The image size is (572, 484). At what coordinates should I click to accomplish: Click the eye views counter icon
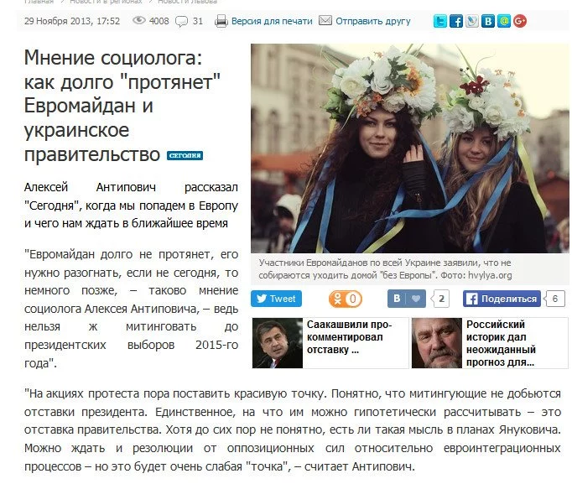pyautogui.click(x=139, y=20)
